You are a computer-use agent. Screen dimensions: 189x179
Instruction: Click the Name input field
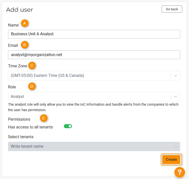coord(94,34)
